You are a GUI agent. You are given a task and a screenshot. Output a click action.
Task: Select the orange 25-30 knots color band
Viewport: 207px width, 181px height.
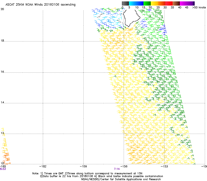pyautogui.click(x=162, y=3)
